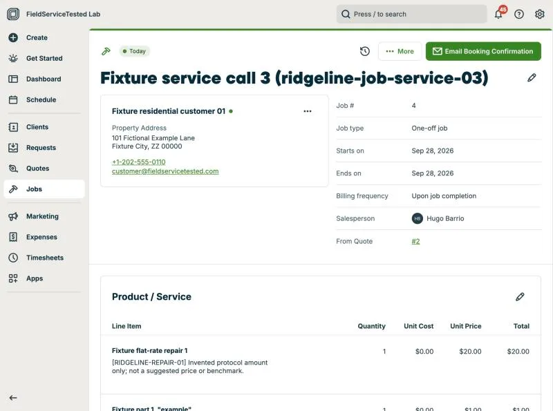
Task: Open the customer card three-dot menu
Action: point(308,111)
